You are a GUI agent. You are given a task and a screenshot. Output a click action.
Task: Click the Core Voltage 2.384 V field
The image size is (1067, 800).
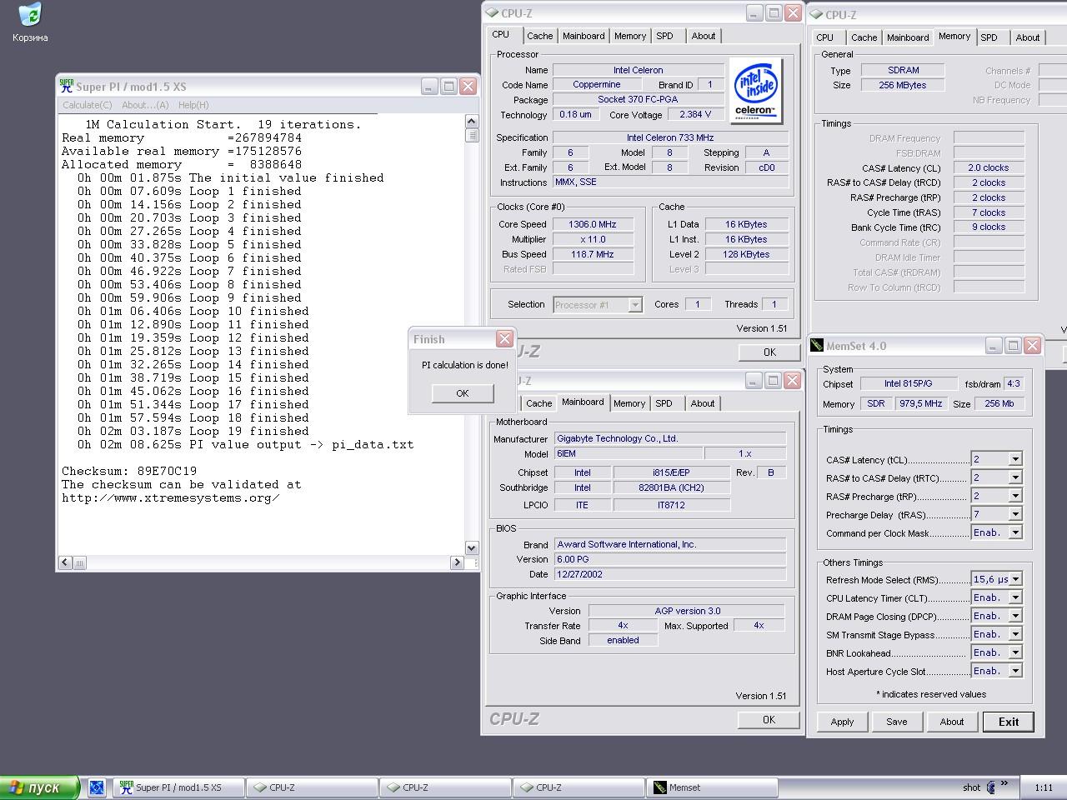pyautogui.click(x=694, y=115)
